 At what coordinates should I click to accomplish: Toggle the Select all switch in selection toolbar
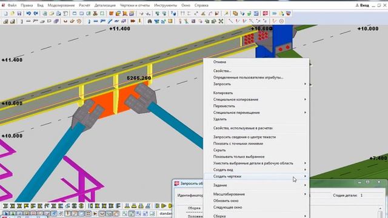point(5,213)
